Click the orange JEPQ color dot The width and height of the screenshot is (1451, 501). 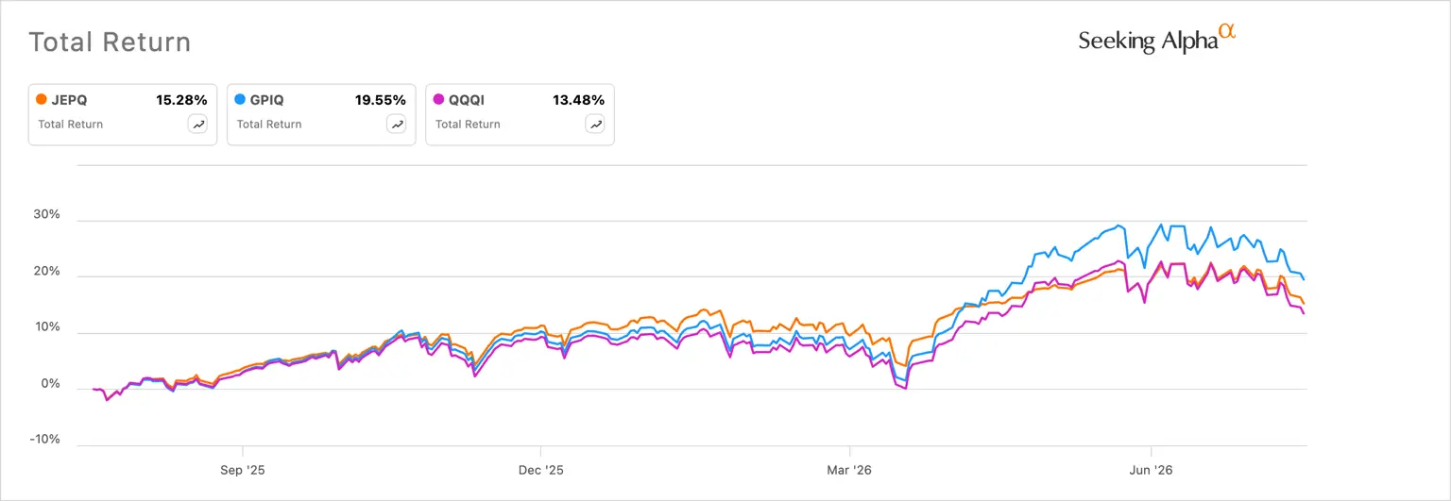click(42, 99)
